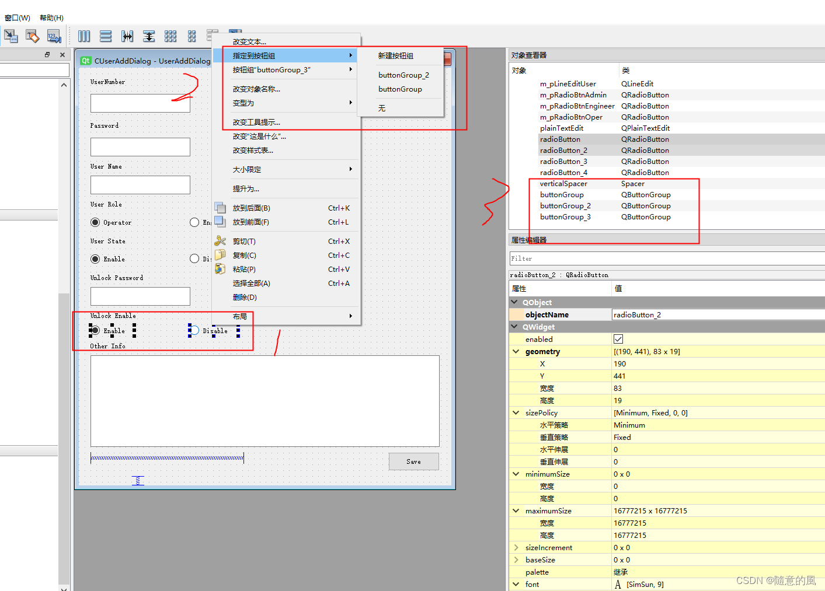Choose 删除(D) menu entry
The width and height of the screenshot is (825, 591).
click(x=286, y=297)
